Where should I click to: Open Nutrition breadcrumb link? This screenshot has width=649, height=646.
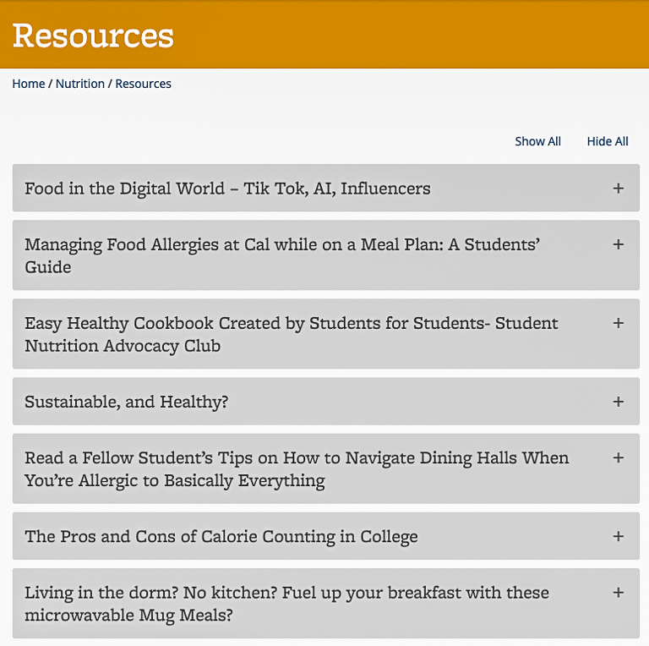coord(80,84)
